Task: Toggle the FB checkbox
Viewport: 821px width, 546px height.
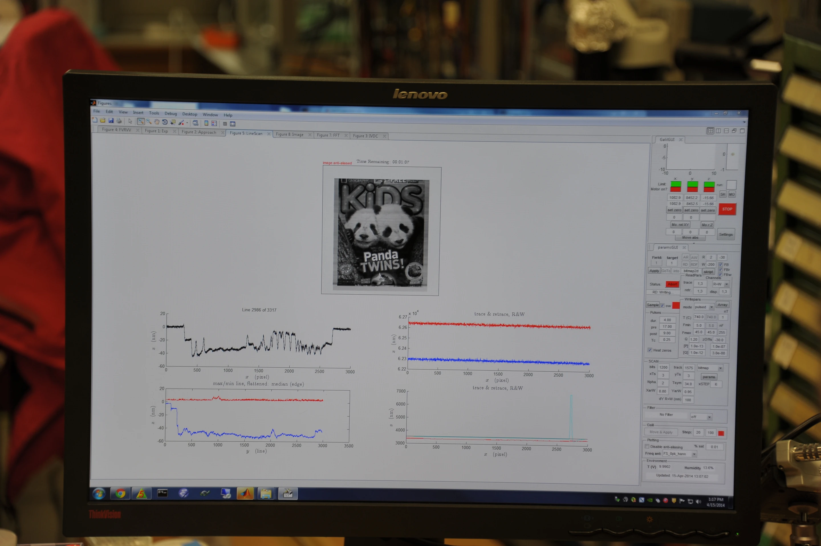Action: [721, 265]
